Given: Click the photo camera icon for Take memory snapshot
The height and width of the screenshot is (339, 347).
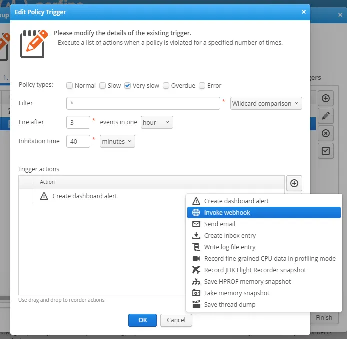Looking at the screenshot, I should [x=196, y=293].
